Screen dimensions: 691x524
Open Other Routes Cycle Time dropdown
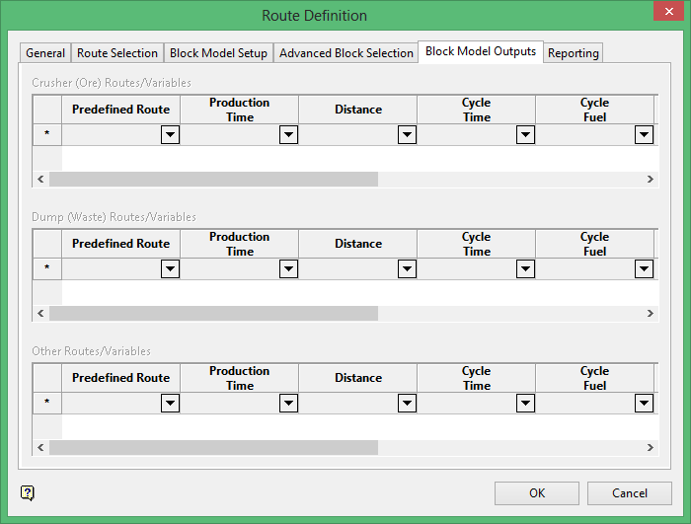526,403
